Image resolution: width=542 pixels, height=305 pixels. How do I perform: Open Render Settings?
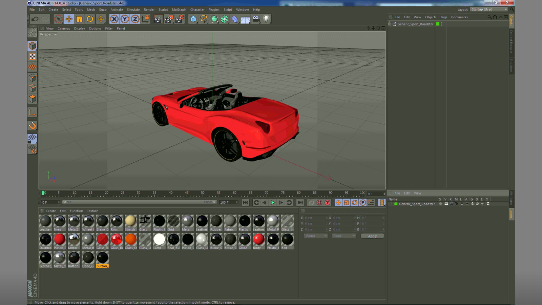pos(180,19)
